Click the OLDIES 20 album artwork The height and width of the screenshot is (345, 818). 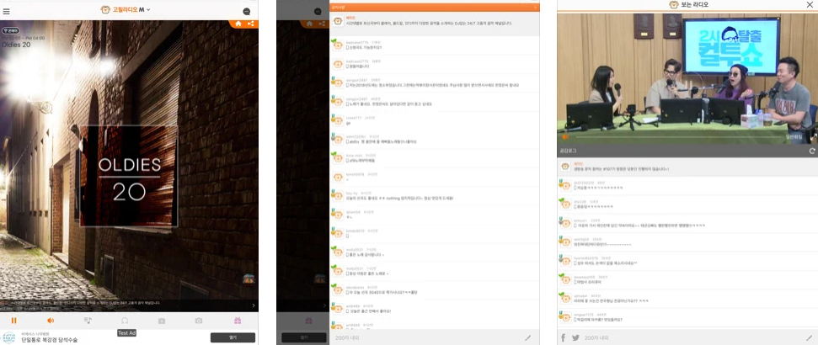click(x=128, y=176)
